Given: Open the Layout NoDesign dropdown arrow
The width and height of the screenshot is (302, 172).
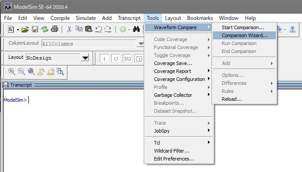Looking at the screenshot, I should click(85, 58).
